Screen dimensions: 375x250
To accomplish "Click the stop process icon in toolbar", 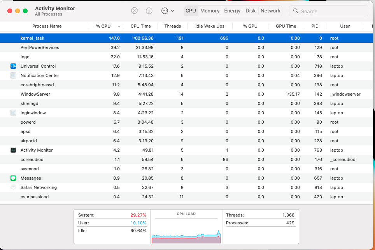I will pos(135,11).
